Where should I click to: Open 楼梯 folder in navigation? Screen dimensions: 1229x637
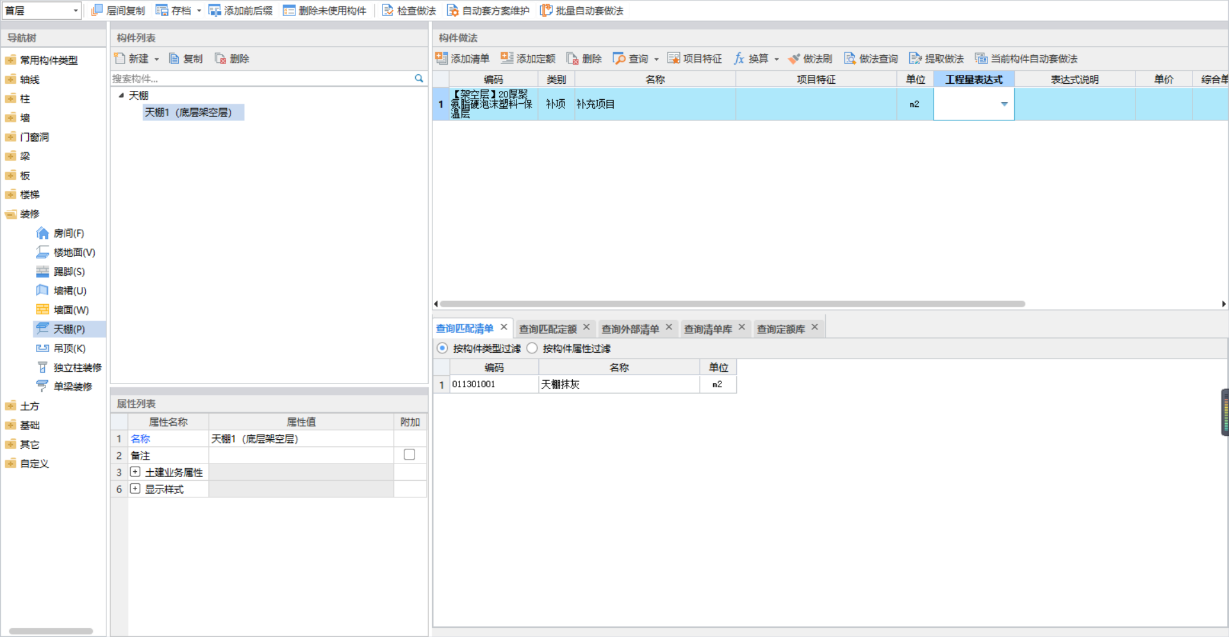(22, 195)
